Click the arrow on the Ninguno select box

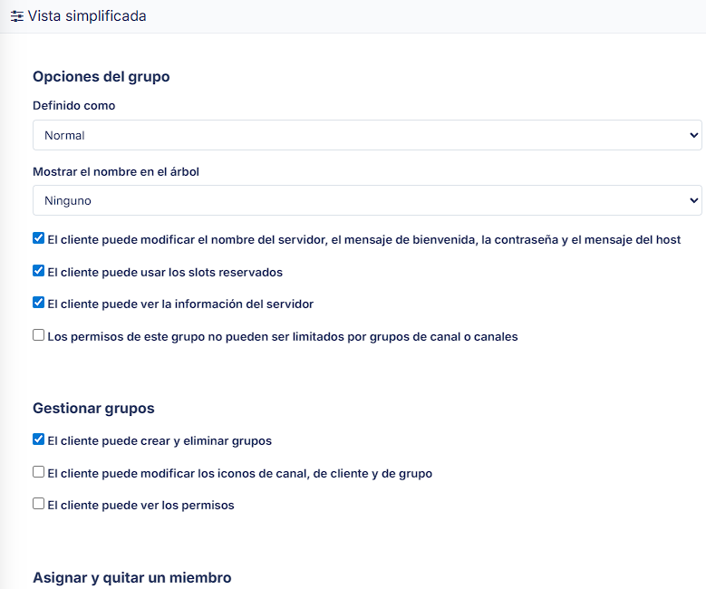693,200
